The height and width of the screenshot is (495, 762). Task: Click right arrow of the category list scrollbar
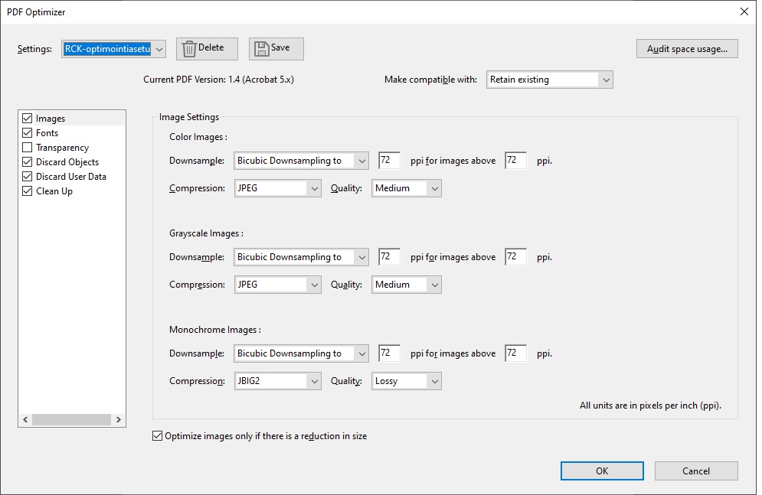[119, 419]
